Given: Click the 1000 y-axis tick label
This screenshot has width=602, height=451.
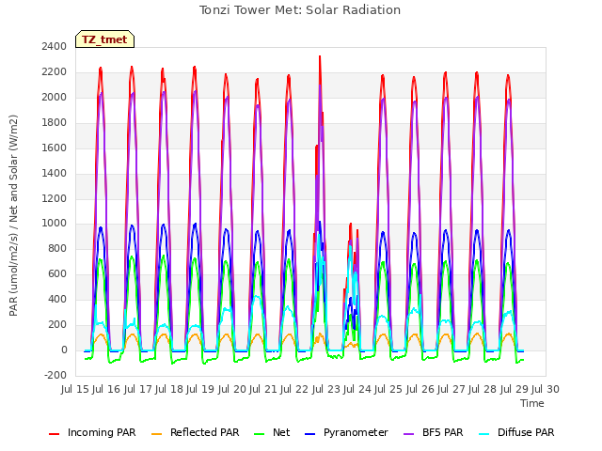Looking at the screenshot, I should click(55, 224).
